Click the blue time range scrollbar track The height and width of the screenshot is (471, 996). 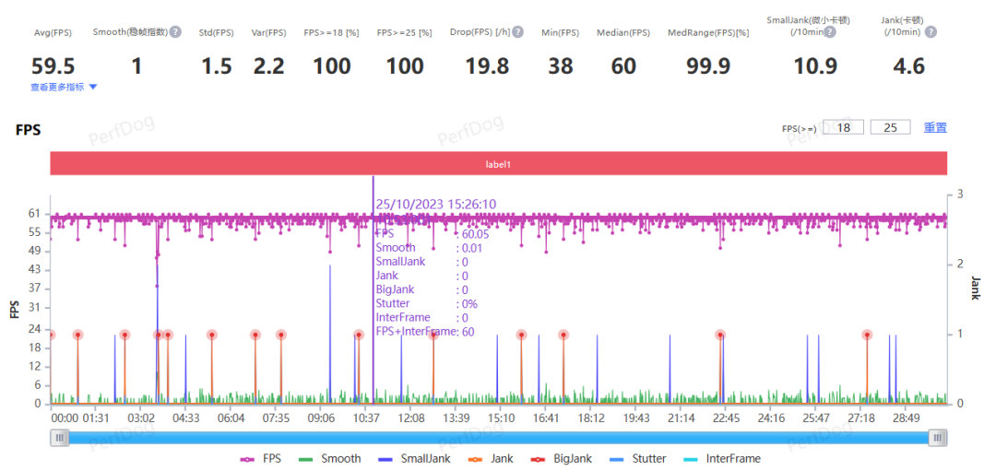(x=499, y=438)
